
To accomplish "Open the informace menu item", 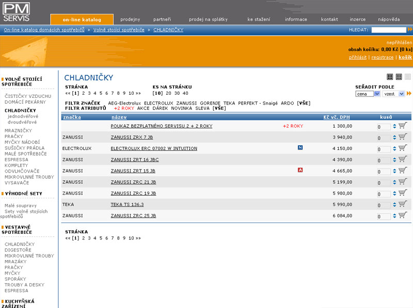I will click(x=296, y=20).
